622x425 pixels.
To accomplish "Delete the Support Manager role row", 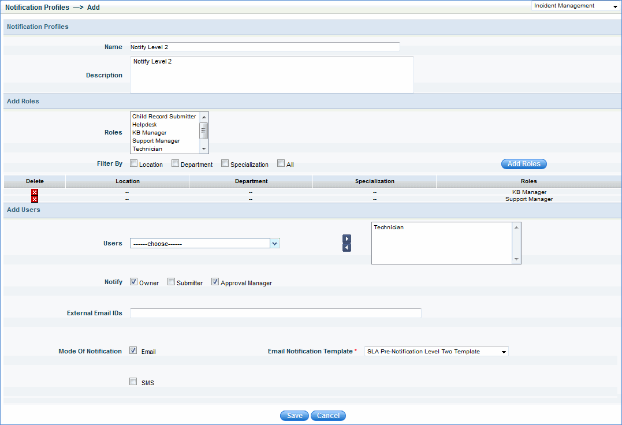I will tap(35, 199).
